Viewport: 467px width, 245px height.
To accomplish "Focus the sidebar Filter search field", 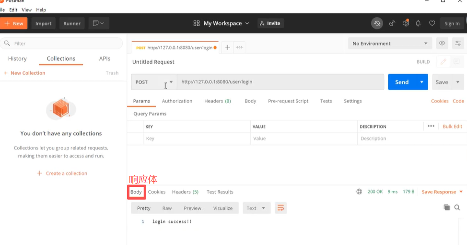I will pos(61,44).
